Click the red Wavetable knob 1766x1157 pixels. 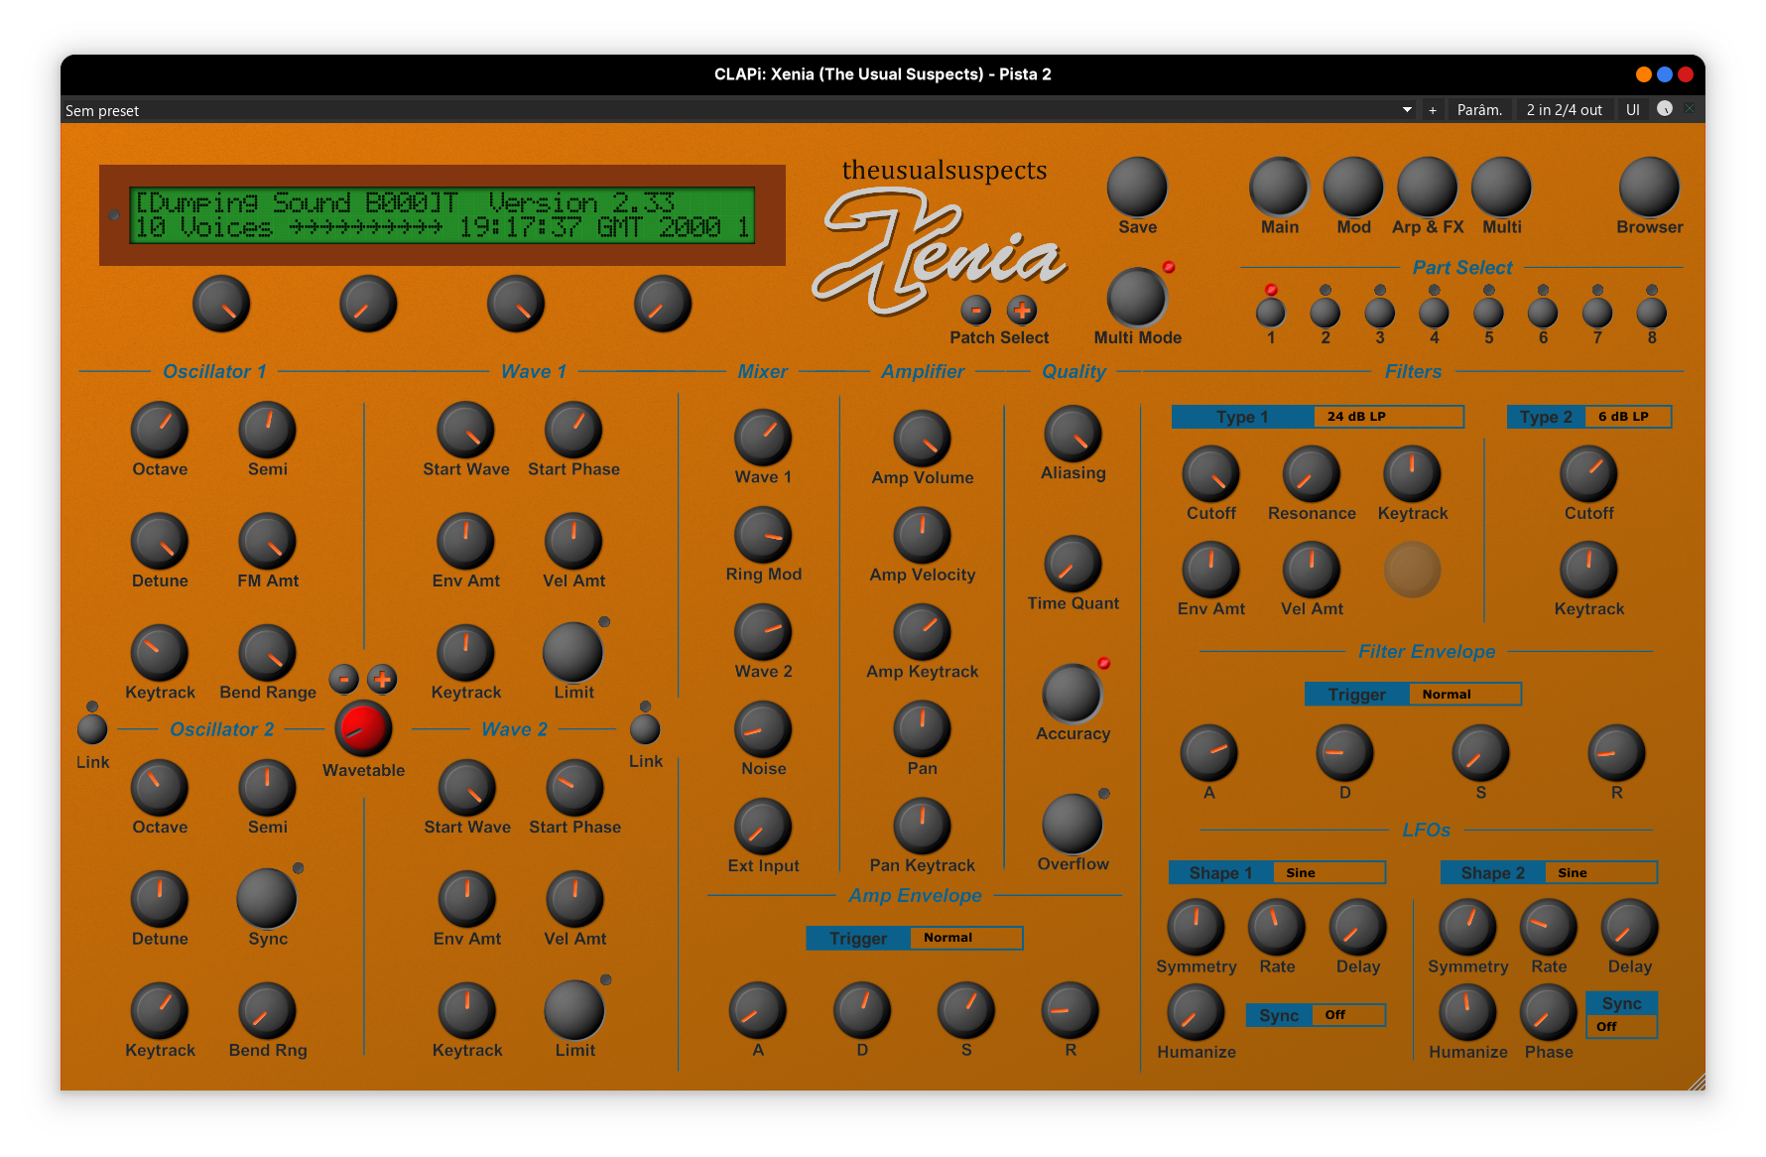click(363, 728)
